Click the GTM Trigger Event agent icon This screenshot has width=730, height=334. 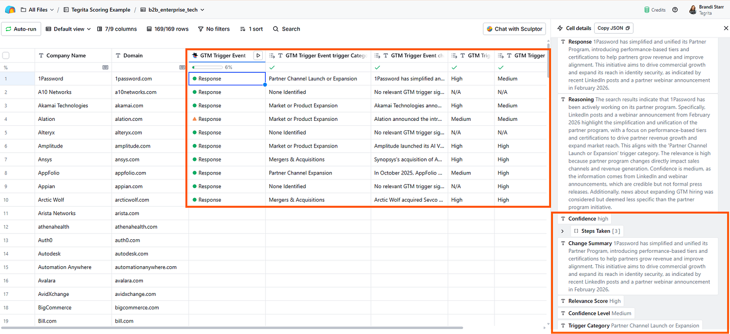(x=195, y=56)
